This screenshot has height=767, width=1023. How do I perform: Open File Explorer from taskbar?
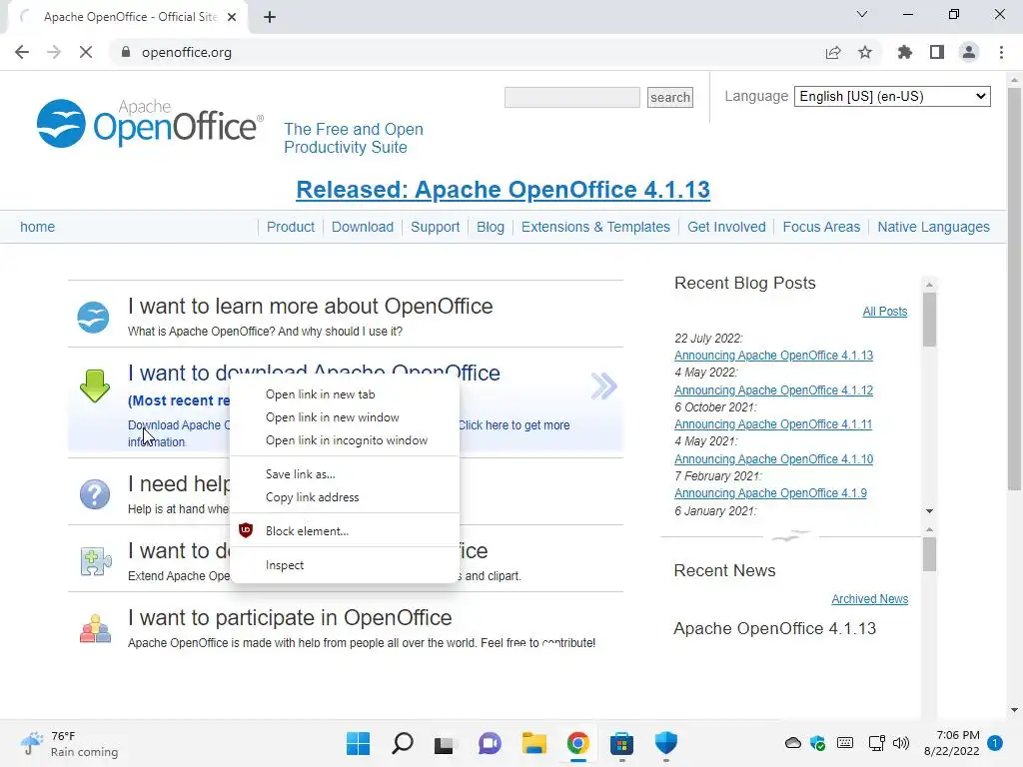(533, 743)
